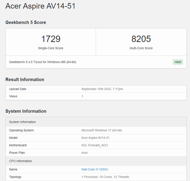Click the System Information table header row
This screenshot has height=181, width=190.
click(96, 122)
